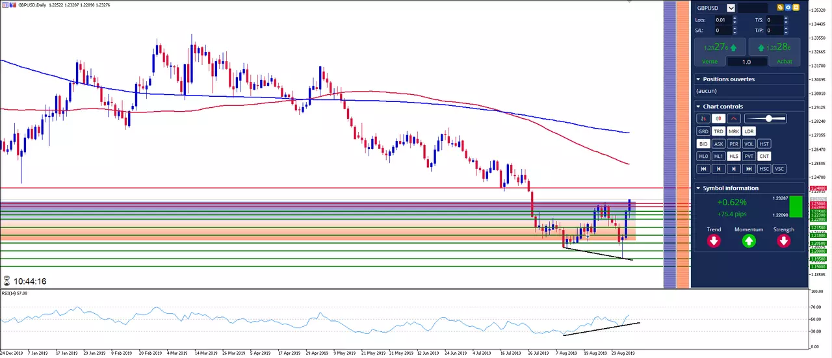Image resolution: width=832 pixels, height=358 pixels.
Task: Click the HSC button
Action: click(x=764, y=169)
